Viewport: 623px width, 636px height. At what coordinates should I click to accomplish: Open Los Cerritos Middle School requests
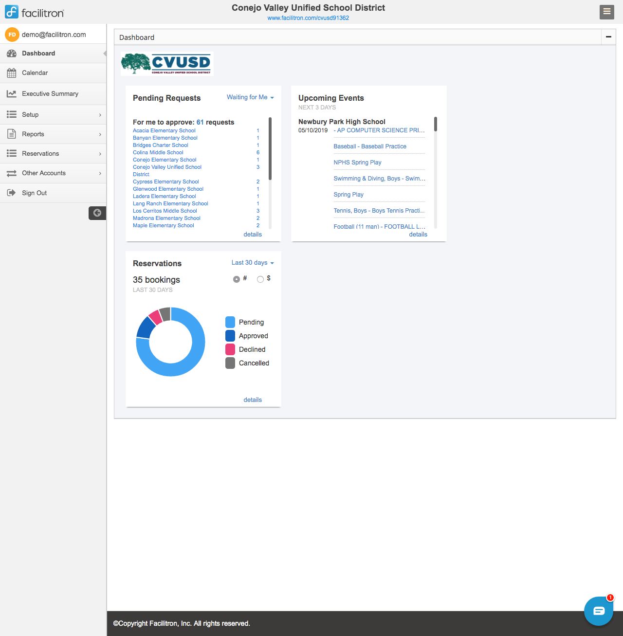pyautogui.click(x=165, y=211)
